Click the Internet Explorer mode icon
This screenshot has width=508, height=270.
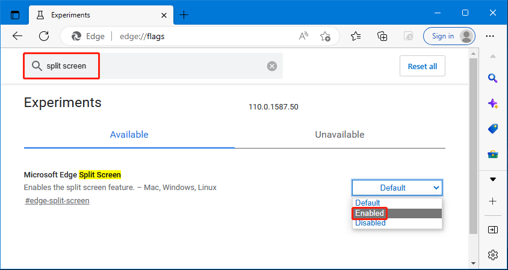pos(409,36)
